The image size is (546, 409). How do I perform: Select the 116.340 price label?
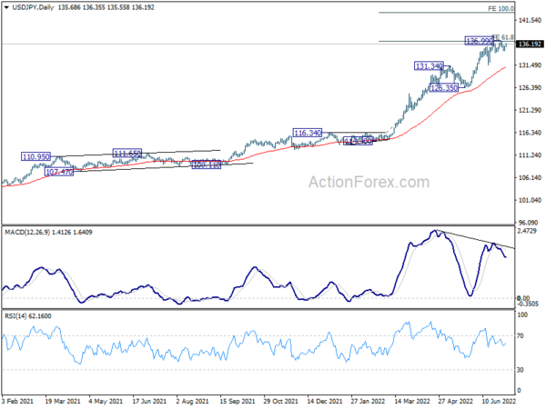(308, 133)
